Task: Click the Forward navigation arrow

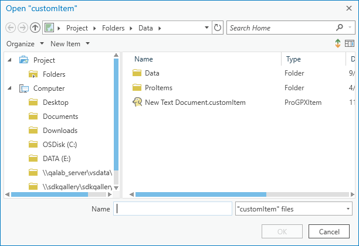Action: [x=23, y=28]
